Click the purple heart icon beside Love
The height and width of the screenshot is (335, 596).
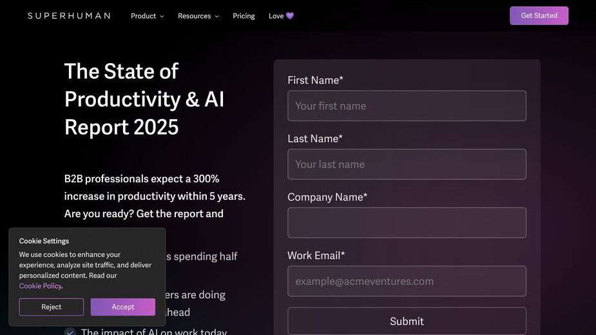click(290, 16)
